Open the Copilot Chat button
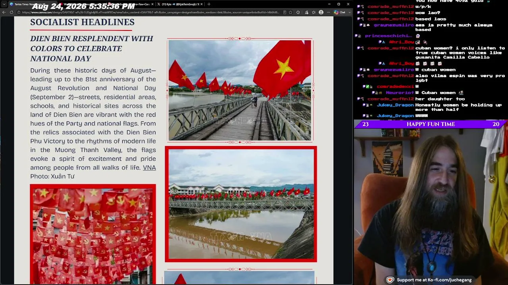 [x=340, y=12]
